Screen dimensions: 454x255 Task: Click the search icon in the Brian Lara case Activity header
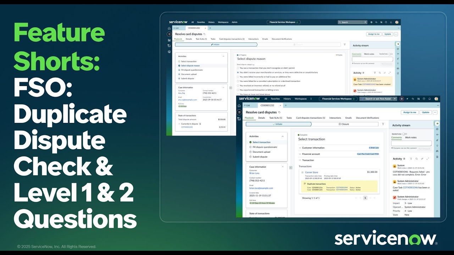(416, 159)
